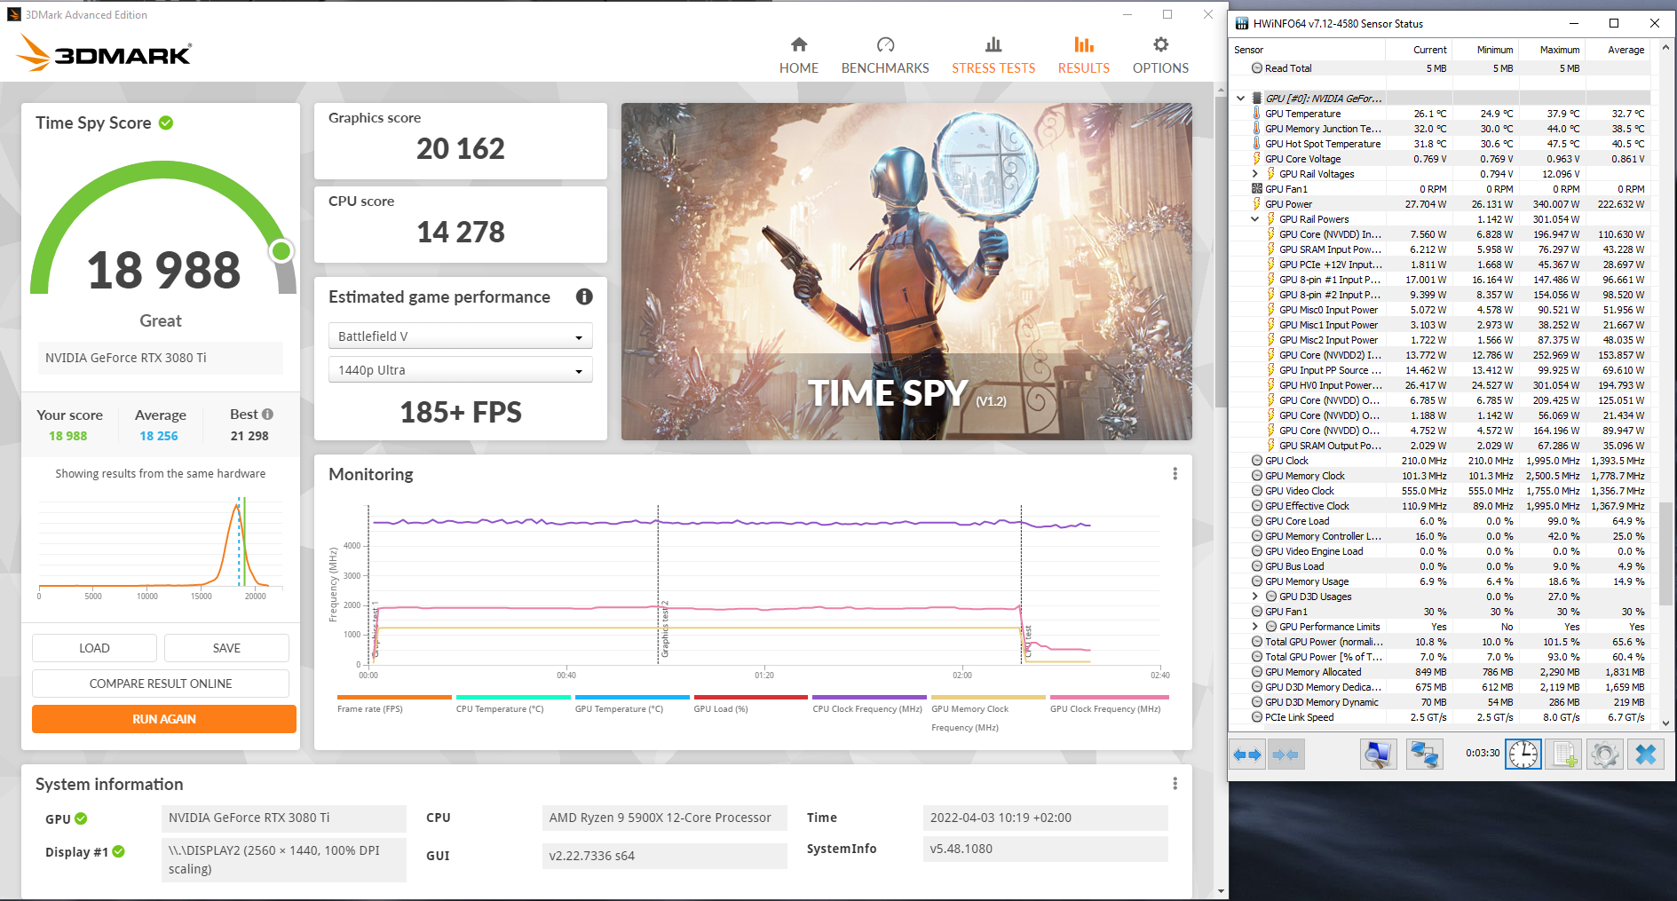1677x901 pixels.
Task: Click the blue X in HWiNFO toolbar
Action: (x=1646, y=755)
